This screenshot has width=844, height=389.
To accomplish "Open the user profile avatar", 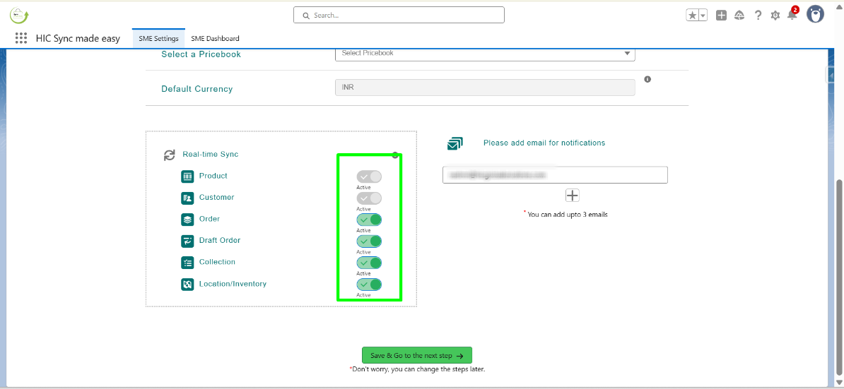I will tap(816, 15).
